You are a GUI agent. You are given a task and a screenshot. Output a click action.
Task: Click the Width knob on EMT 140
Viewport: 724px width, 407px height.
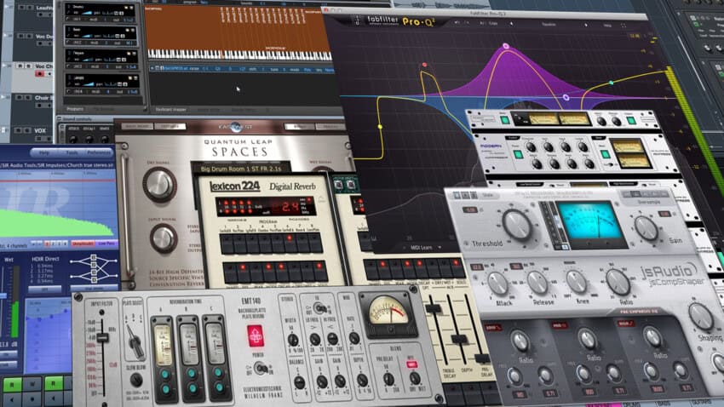(x=293, y=341)
